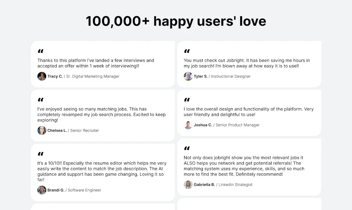The image size is (352, 210).
Task: Click quote icon in Gabriella's review
Action: coord(187,149)
